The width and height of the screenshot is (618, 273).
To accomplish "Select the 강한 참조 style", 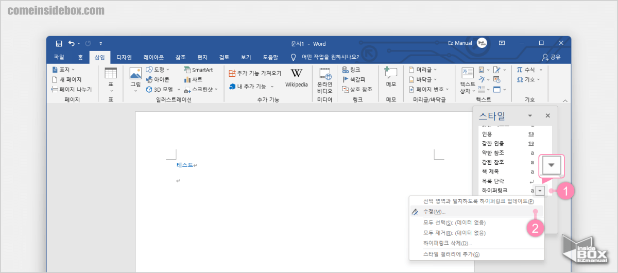I will point(508,162).
